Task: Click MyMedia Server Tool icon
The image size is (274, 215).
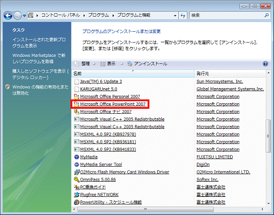Action: coord(77,164)
